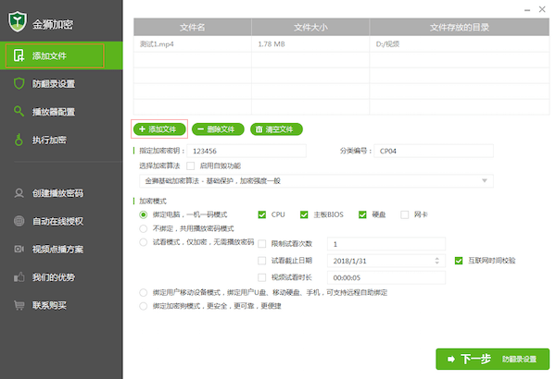The image size is (556, 379).
Task: Click the icon beside 执行加密
Action: click(19, 140)
